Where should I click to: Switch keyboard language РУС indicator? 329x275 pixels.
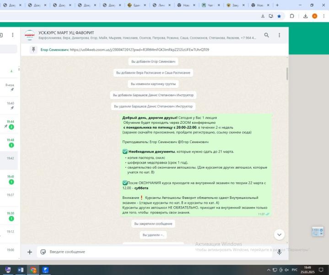pyautogui.click(x=294, y=270)
